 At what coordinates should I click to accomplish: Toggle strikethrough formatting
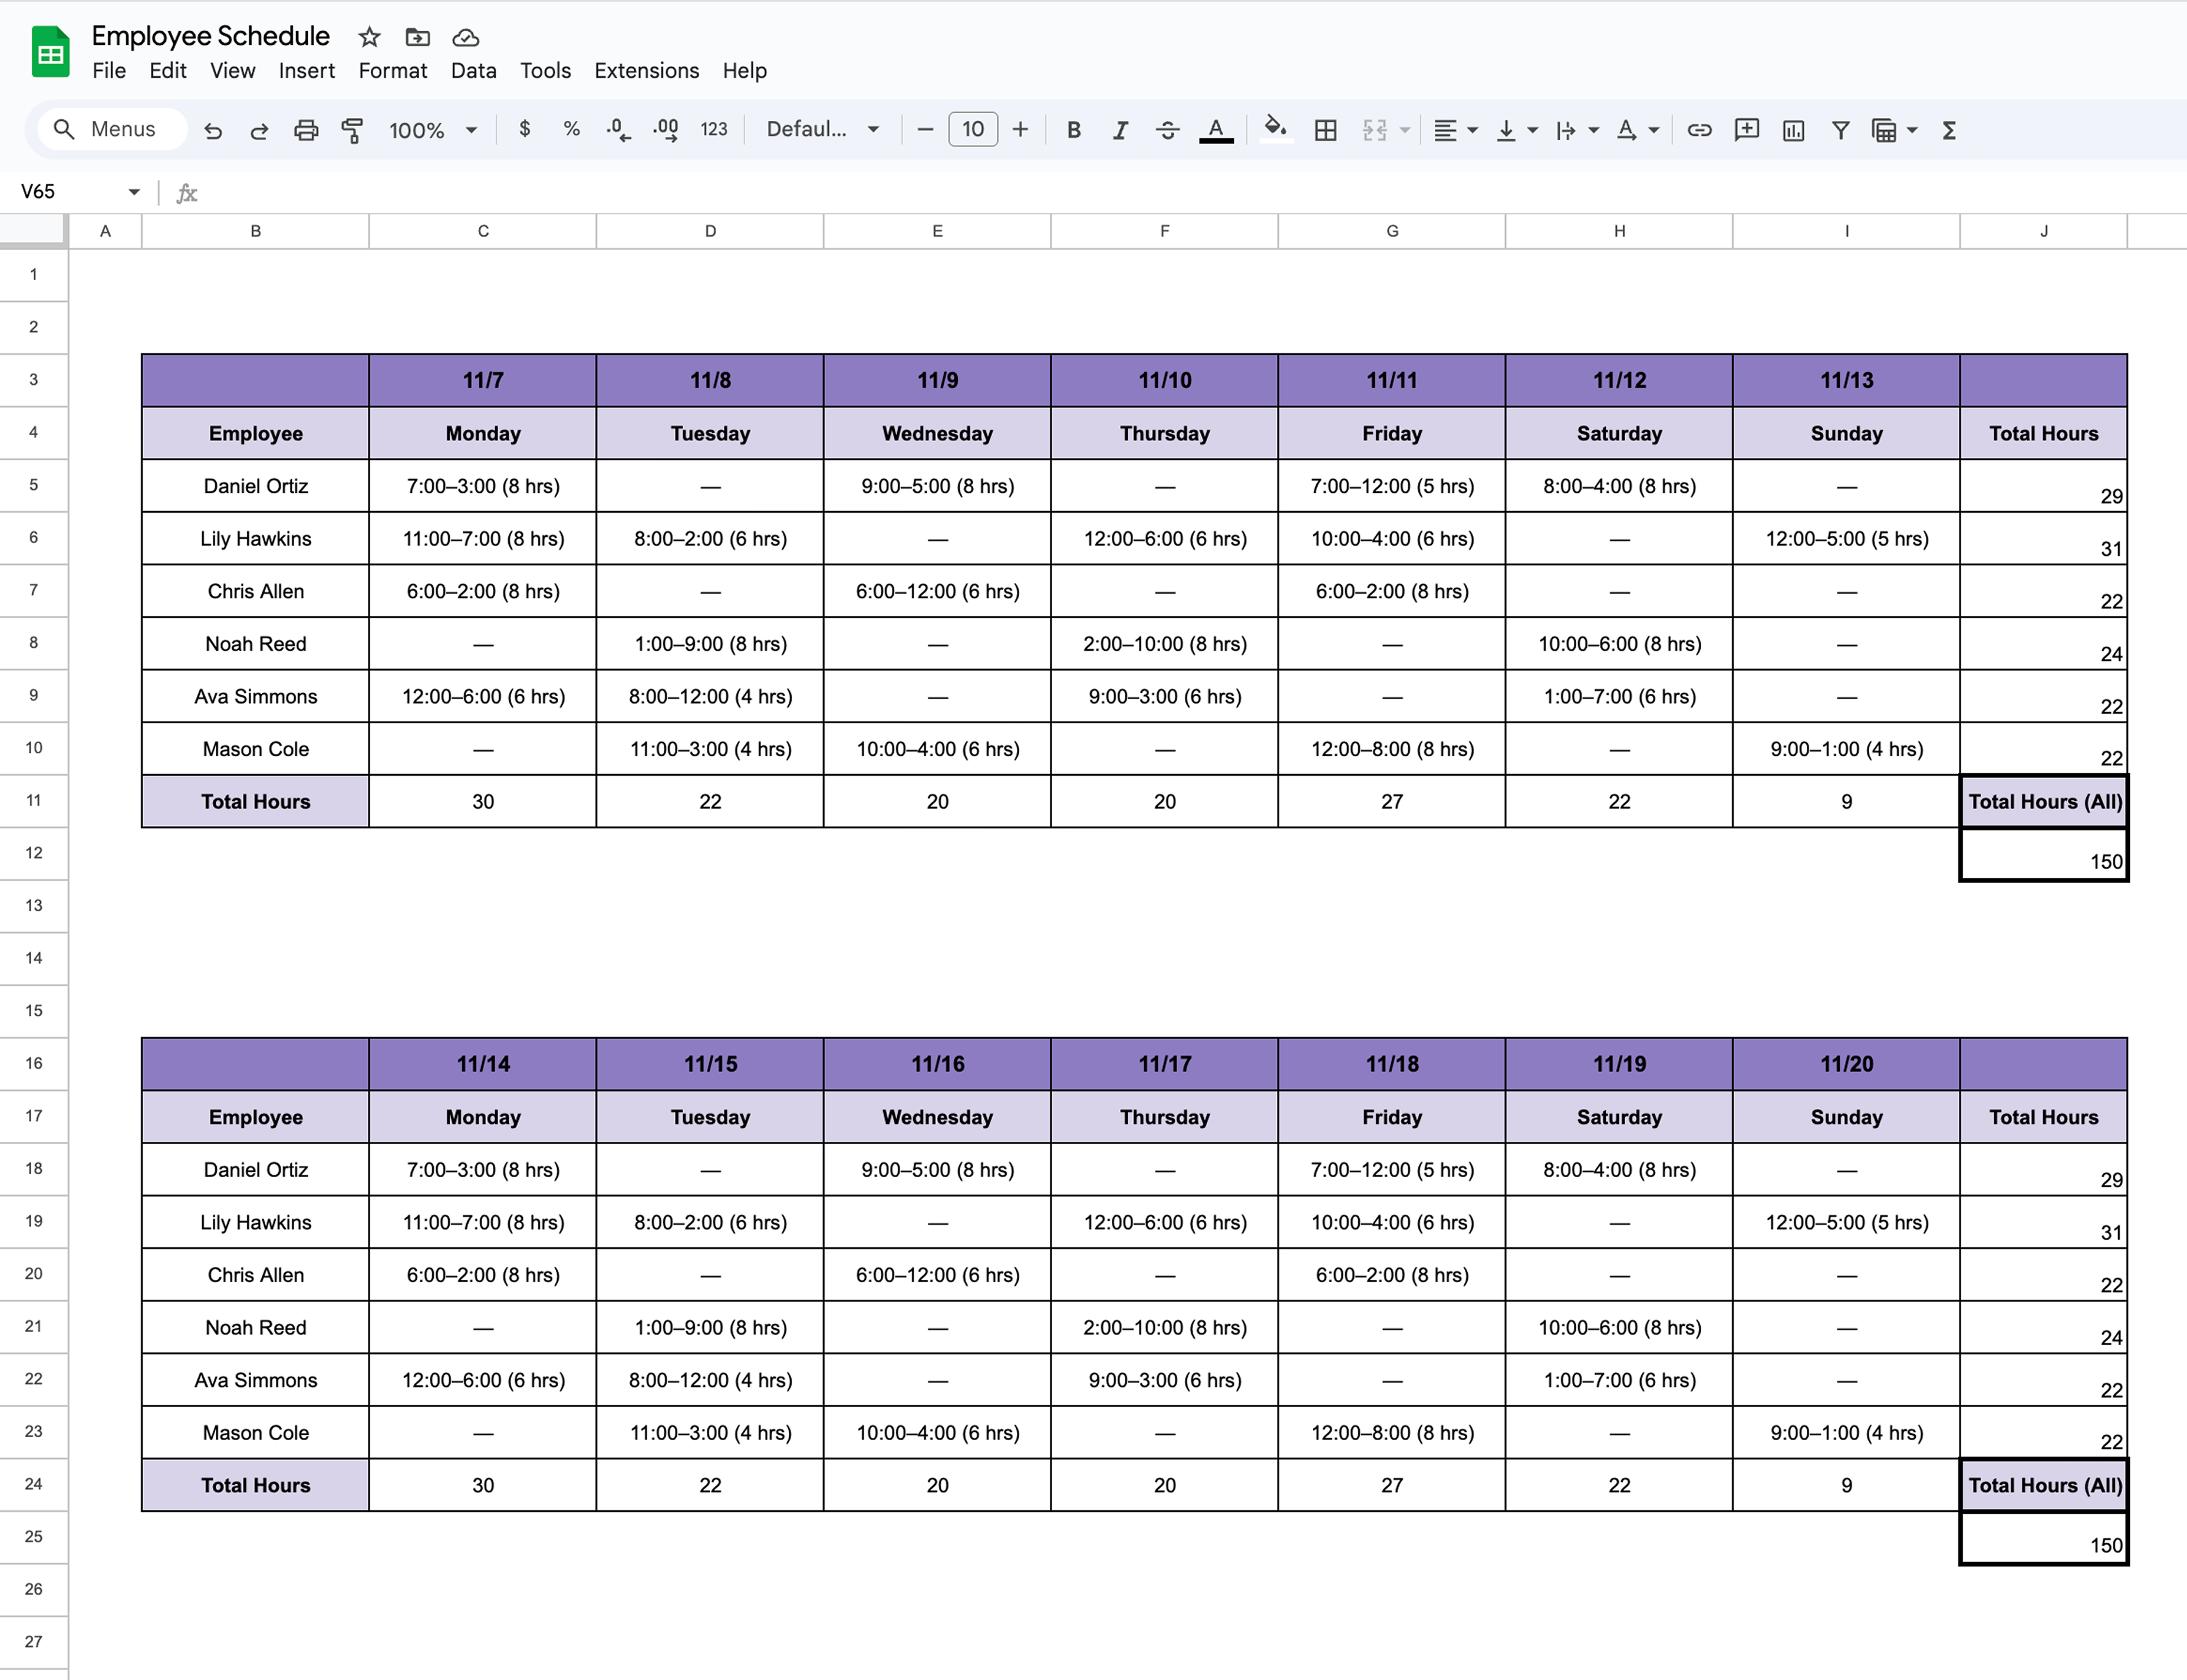click(x=1167, y=130)
